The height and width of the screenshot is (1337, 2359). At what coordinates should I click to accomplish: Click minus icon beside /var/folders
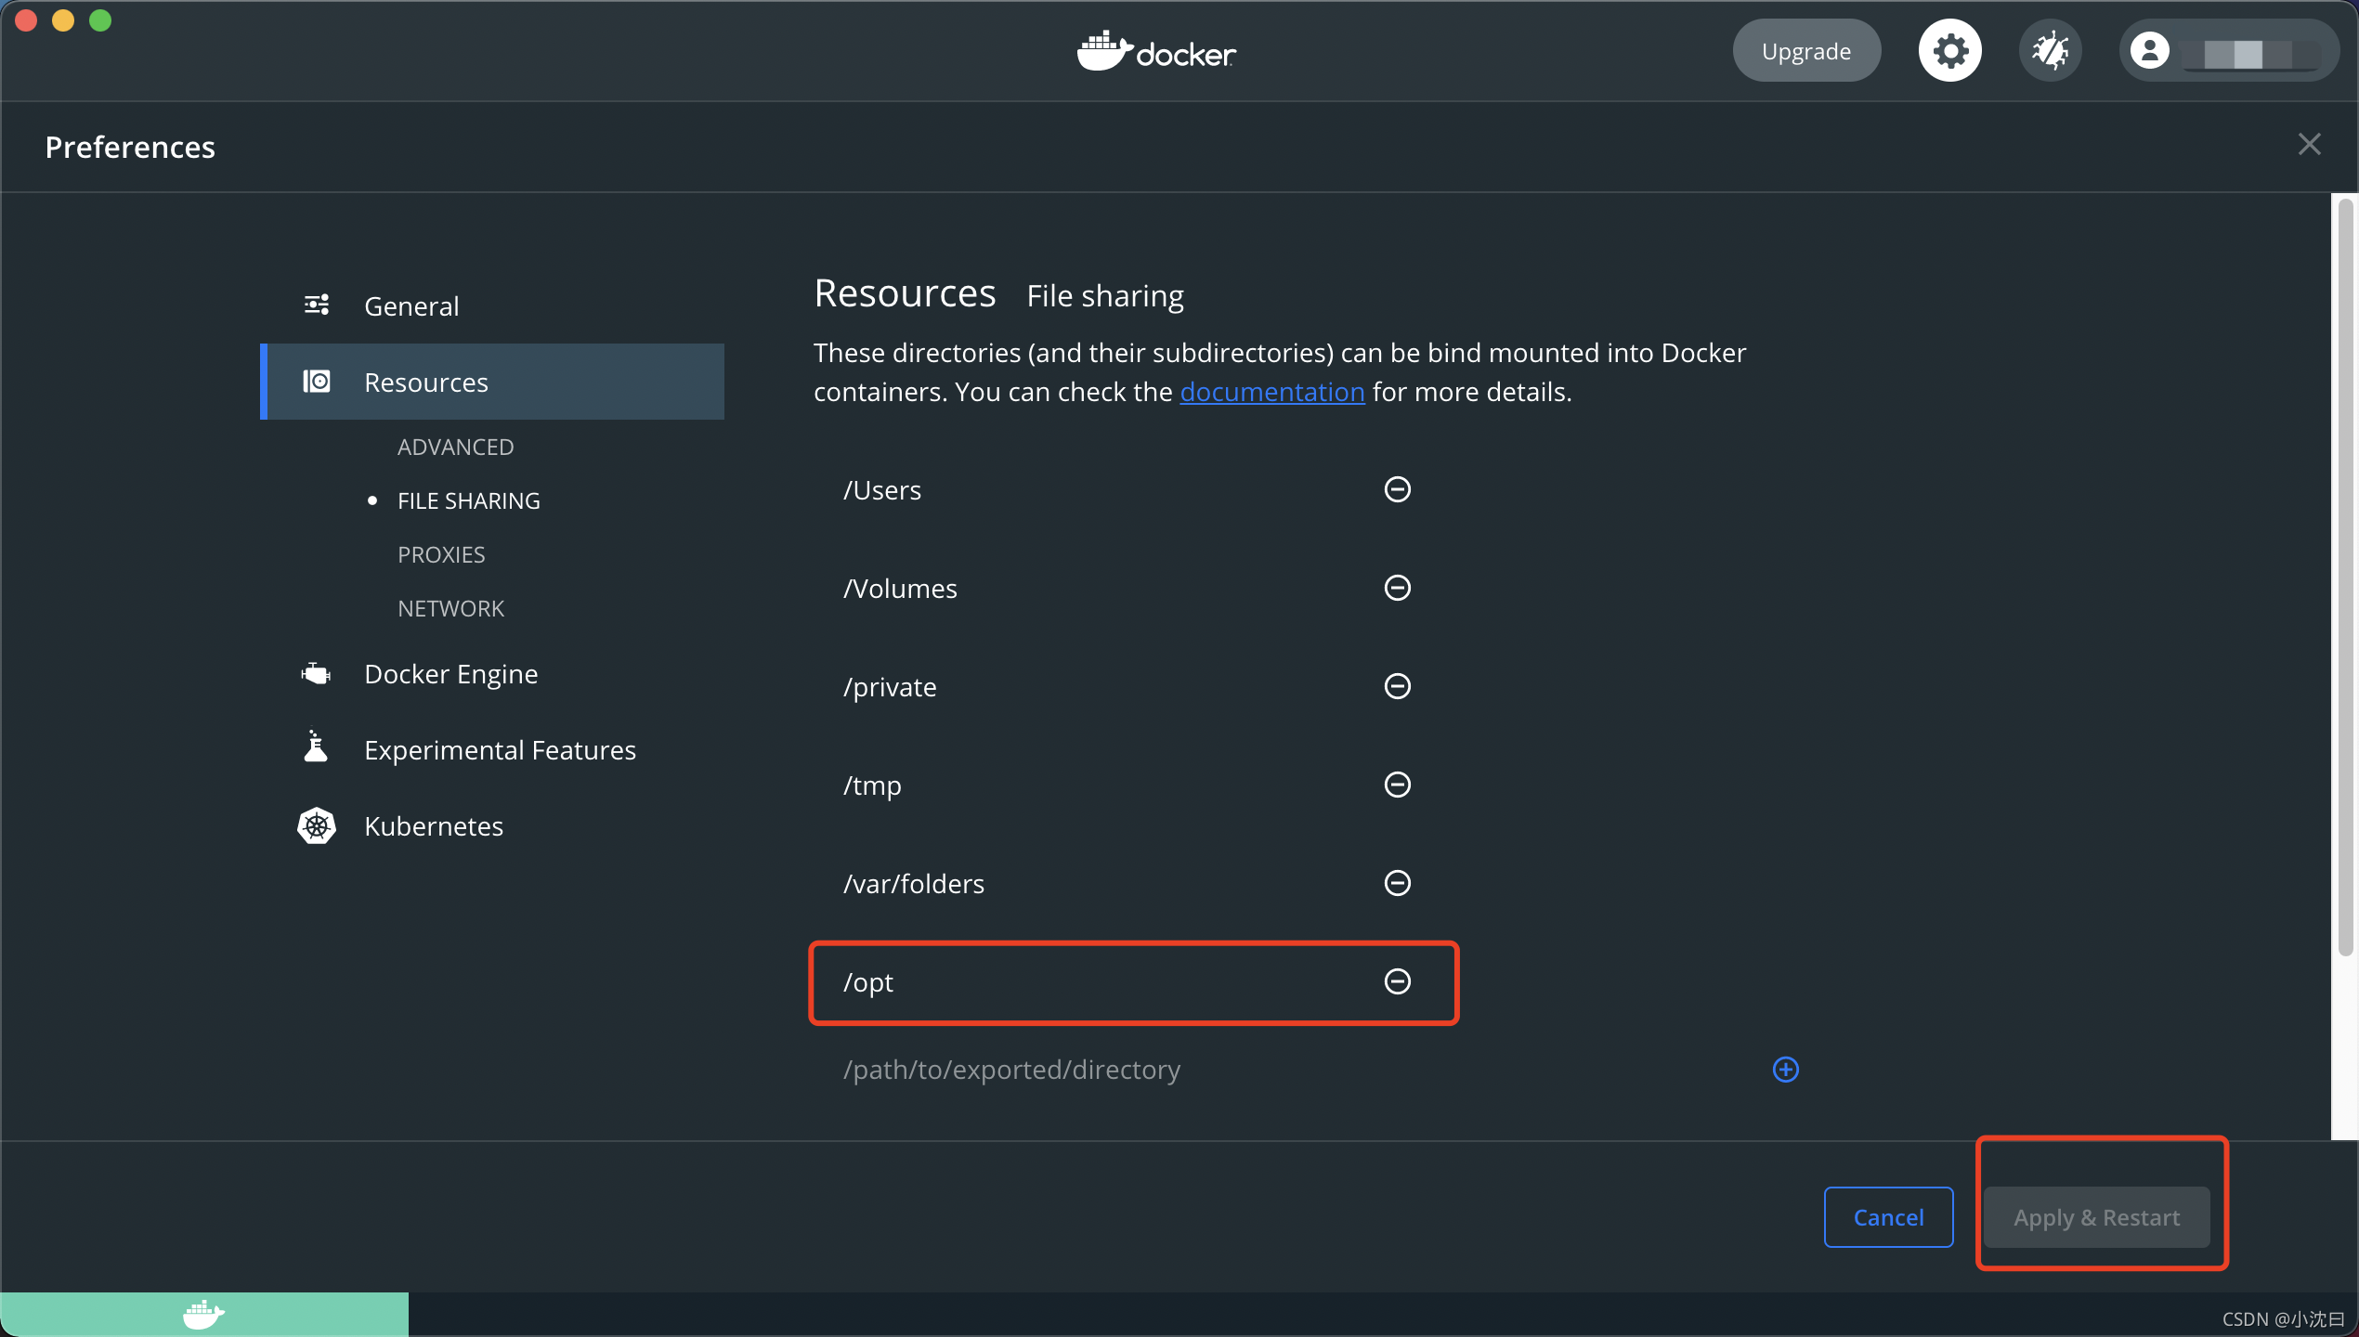1397,883
